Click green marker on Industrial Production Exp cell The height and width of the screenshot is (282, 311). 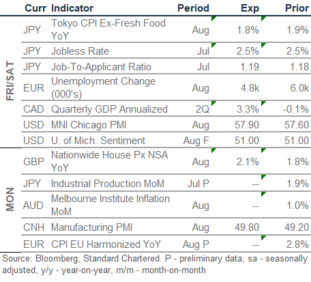pyautogui.click(x=263, y=177)
